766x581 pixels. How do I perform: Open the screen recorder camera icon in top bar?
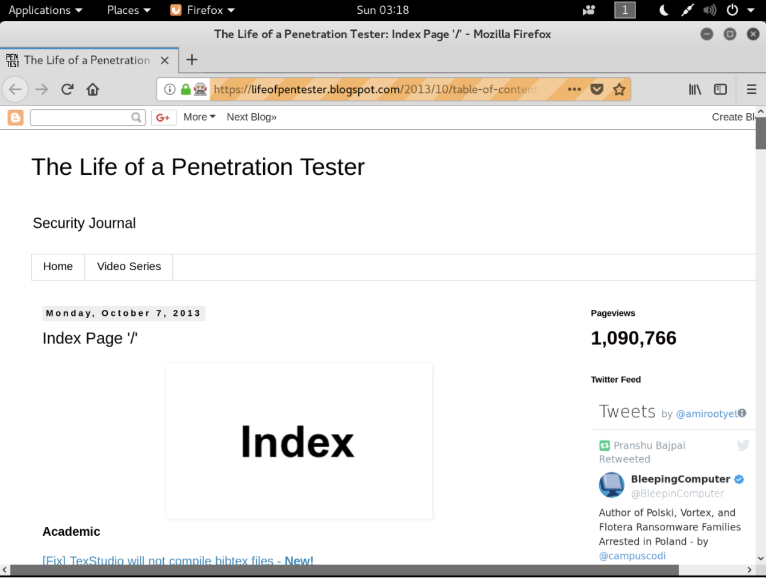point(588,10)
